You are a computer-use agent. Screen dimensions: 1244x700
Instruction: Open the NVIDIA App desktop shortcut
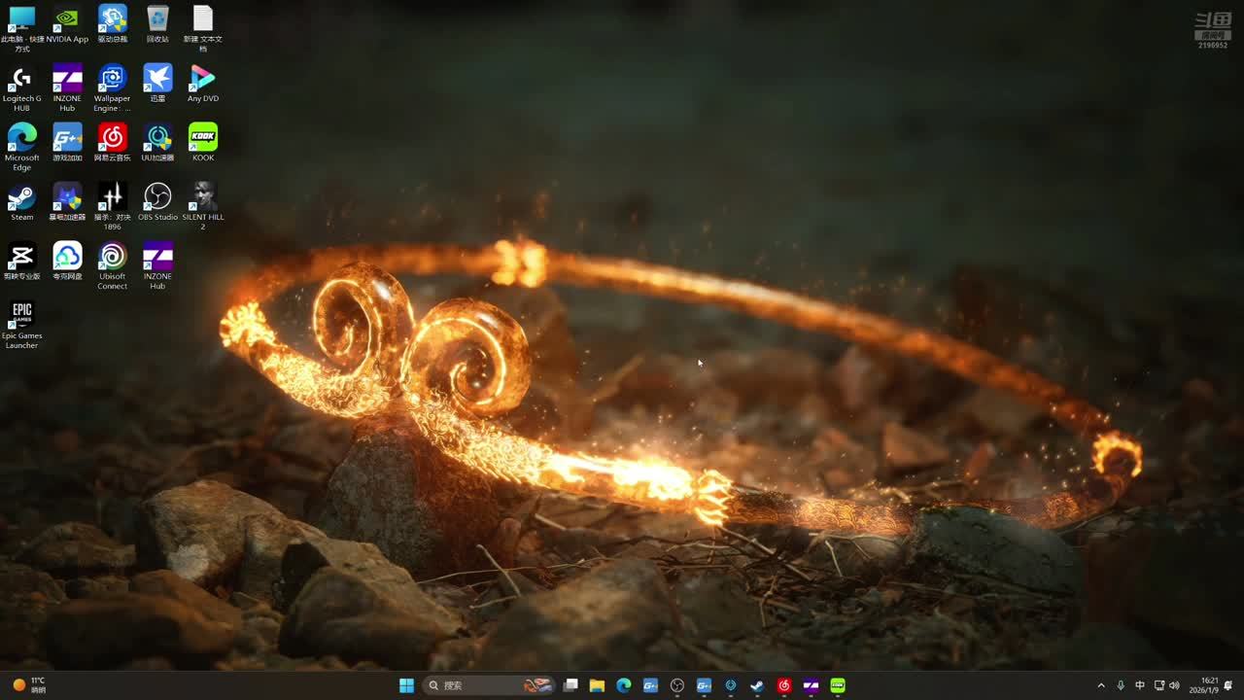[x=66, y=19]
